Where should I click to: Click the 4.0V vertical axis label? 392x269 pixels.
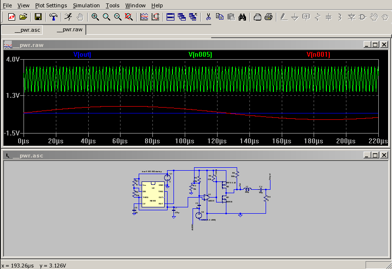13,59
